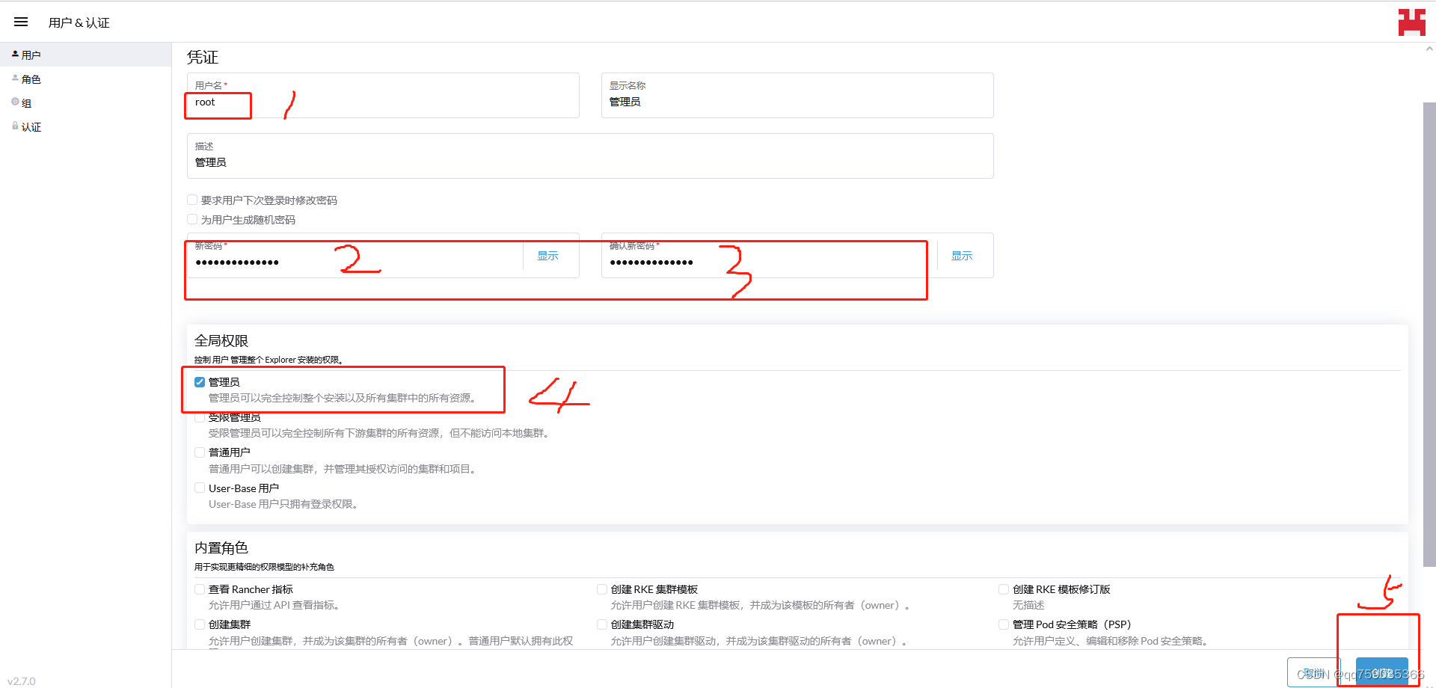Check the 创建集群驱动 role
This screenshot has height=688, width=1436.
click(x=602, y=624)
